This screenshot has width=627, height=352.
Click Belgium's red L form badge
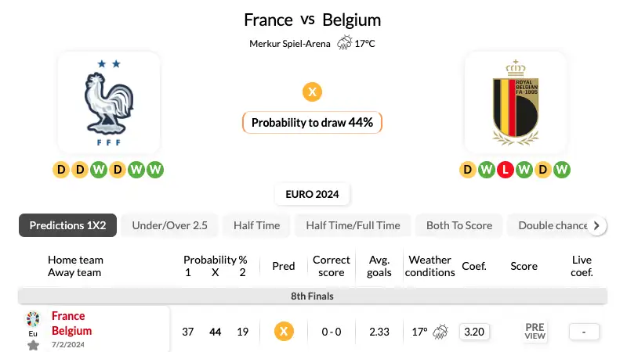(505, 170)
